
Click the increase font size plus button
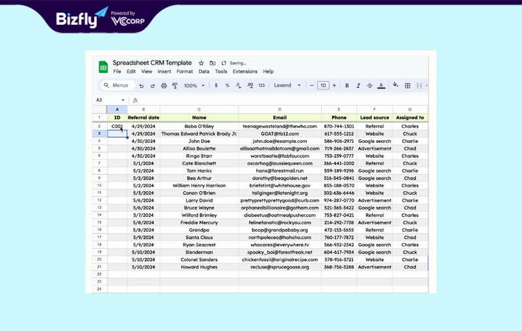pyautogui.click(x=335, y=86)
